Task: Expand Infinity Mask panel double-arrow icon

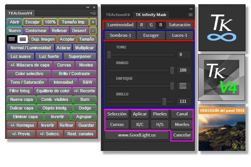Action: click(x=191, y=9)
